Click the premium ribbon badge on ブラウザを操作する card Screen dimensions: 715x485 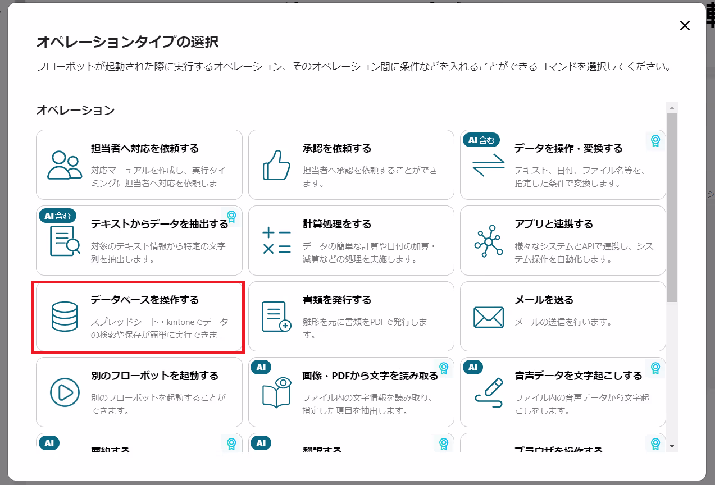[x=655, y=444]
